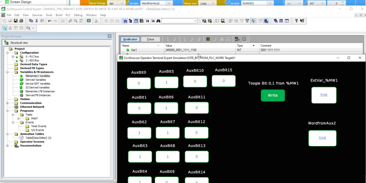Click the Print icon in the toolbar
This screenshot has width=366, height=183.
tap(21, 21)
